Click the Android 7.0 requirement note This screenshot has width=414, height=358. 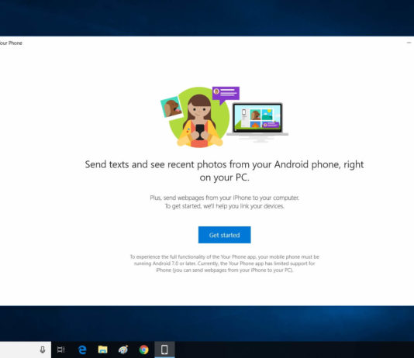pos(224,263)
